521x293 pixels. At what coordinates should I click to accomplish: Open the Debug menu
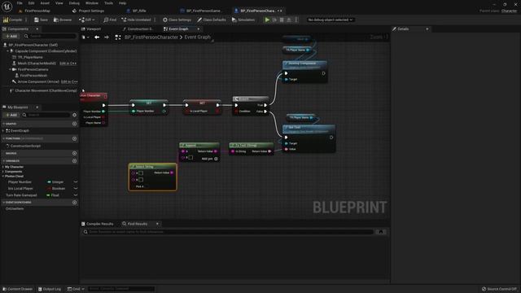tap(74, 3)
